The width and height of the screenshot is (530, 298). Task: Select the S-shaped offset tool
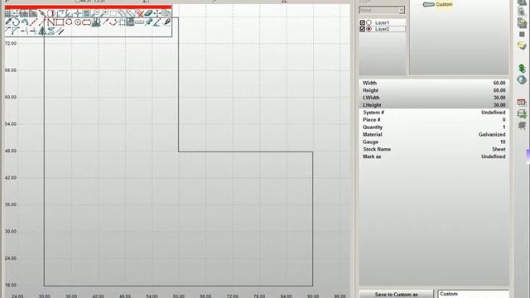[51, 31]
